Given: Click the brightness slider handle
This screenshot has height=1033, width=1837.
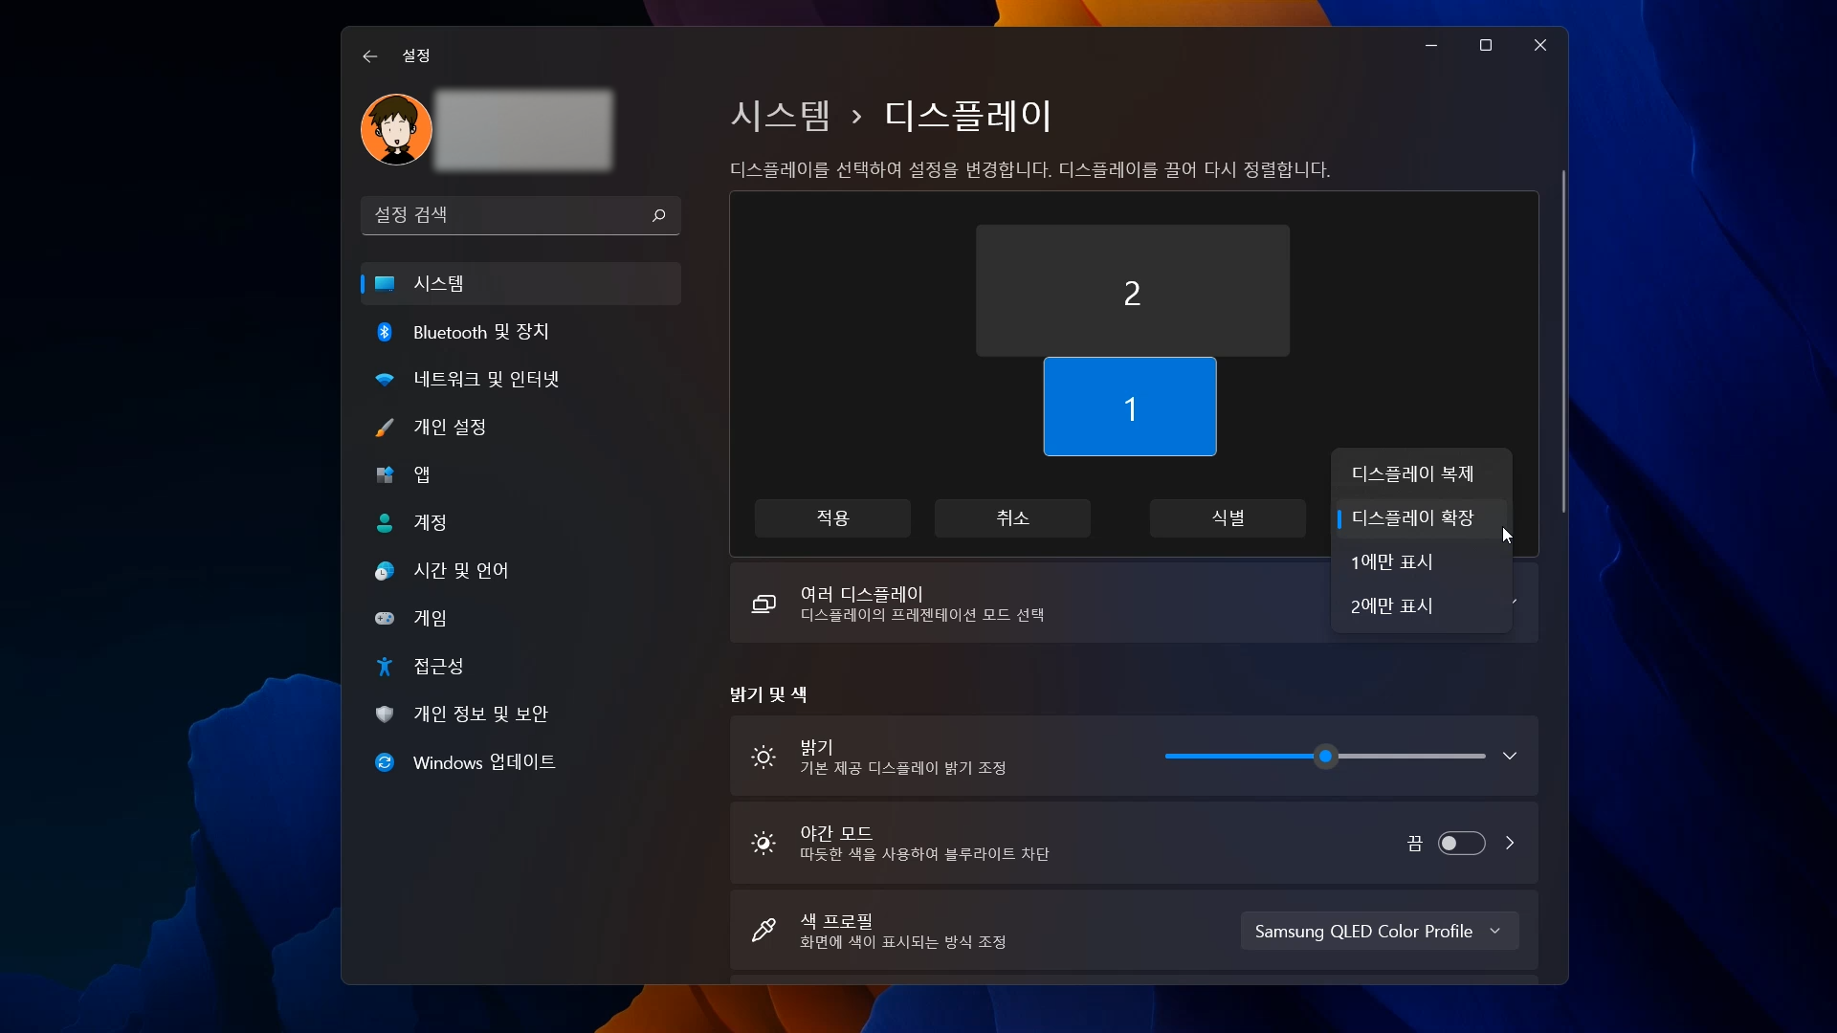Looking at the screenshot, I should (x=1325, y=757).
